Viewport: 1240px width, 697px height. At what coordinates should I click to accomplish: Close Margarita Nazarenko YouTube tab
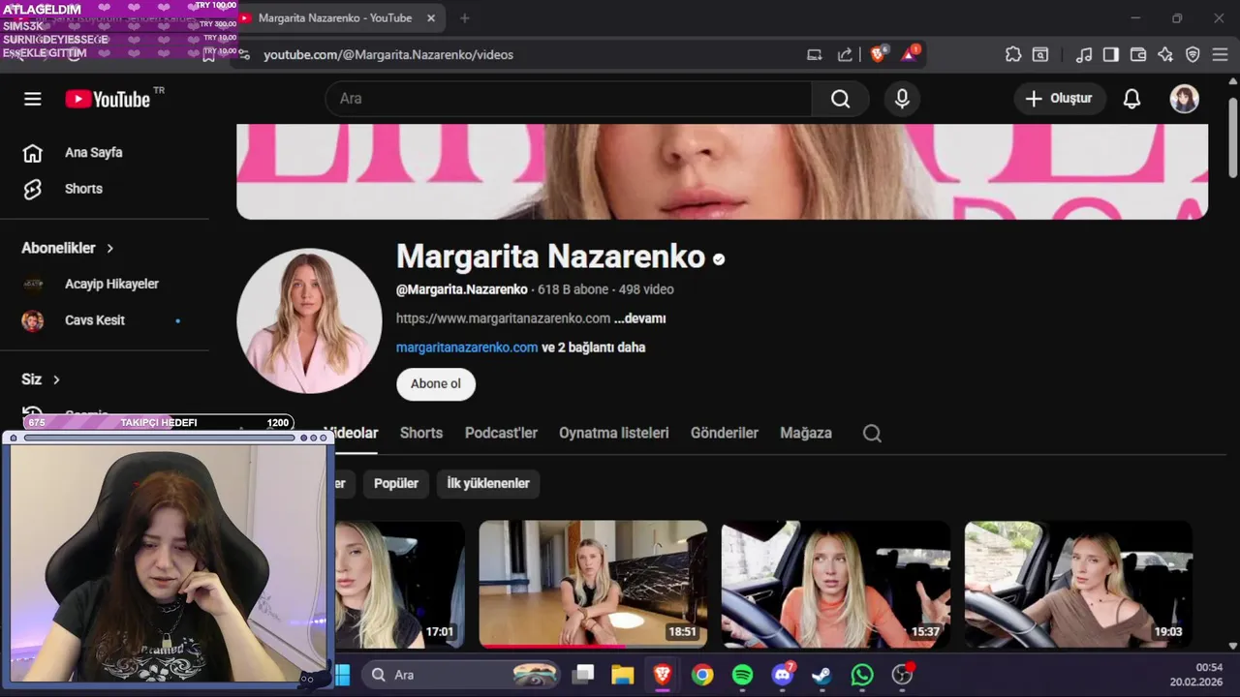431,18
